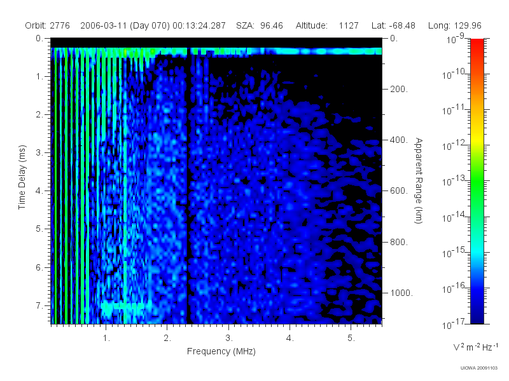Click the timestamp '00:13:24.287'
This screenshot has height=381, width=509.
coord(199,25)
